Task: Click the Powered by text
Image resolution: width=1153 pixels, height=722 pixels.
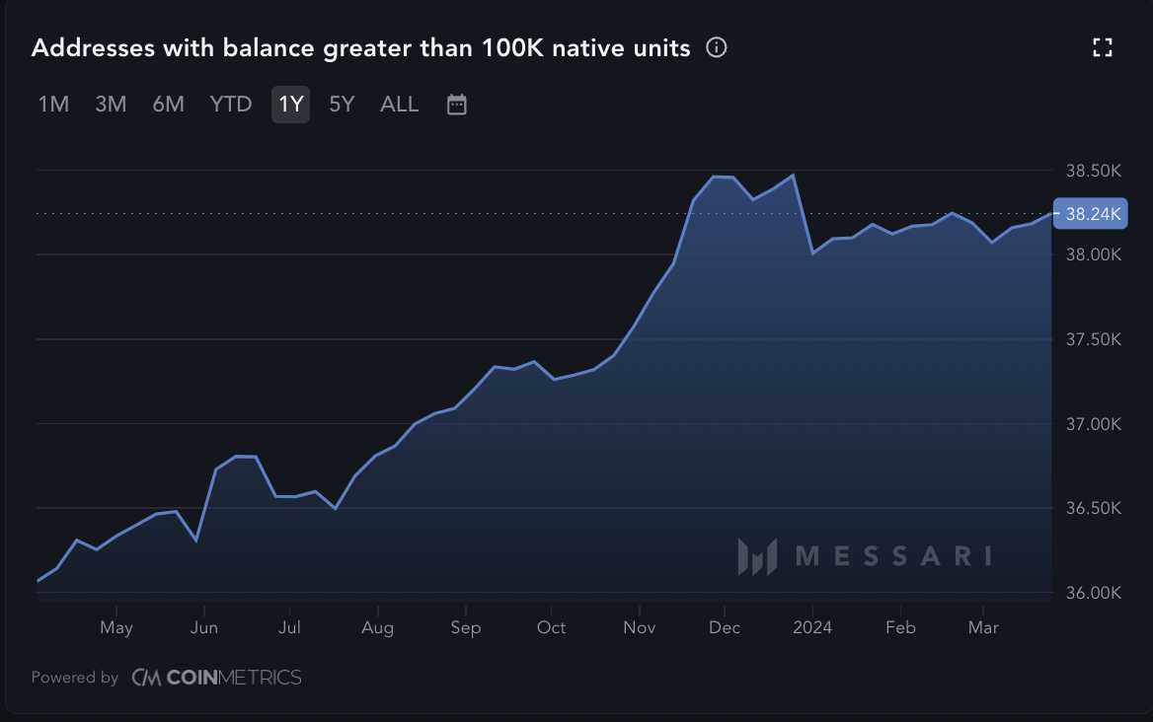Action: click(x=75, y=678)
